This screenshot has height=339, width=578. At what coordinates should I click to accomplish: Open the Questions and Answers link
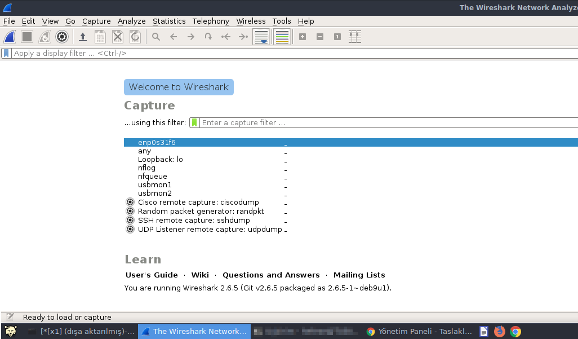(271, 275)
